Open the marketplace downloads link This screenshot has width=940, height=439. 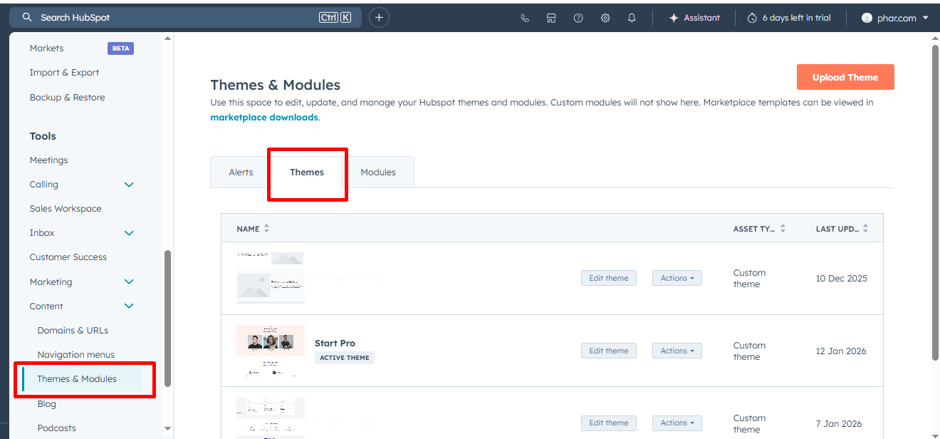263,117
